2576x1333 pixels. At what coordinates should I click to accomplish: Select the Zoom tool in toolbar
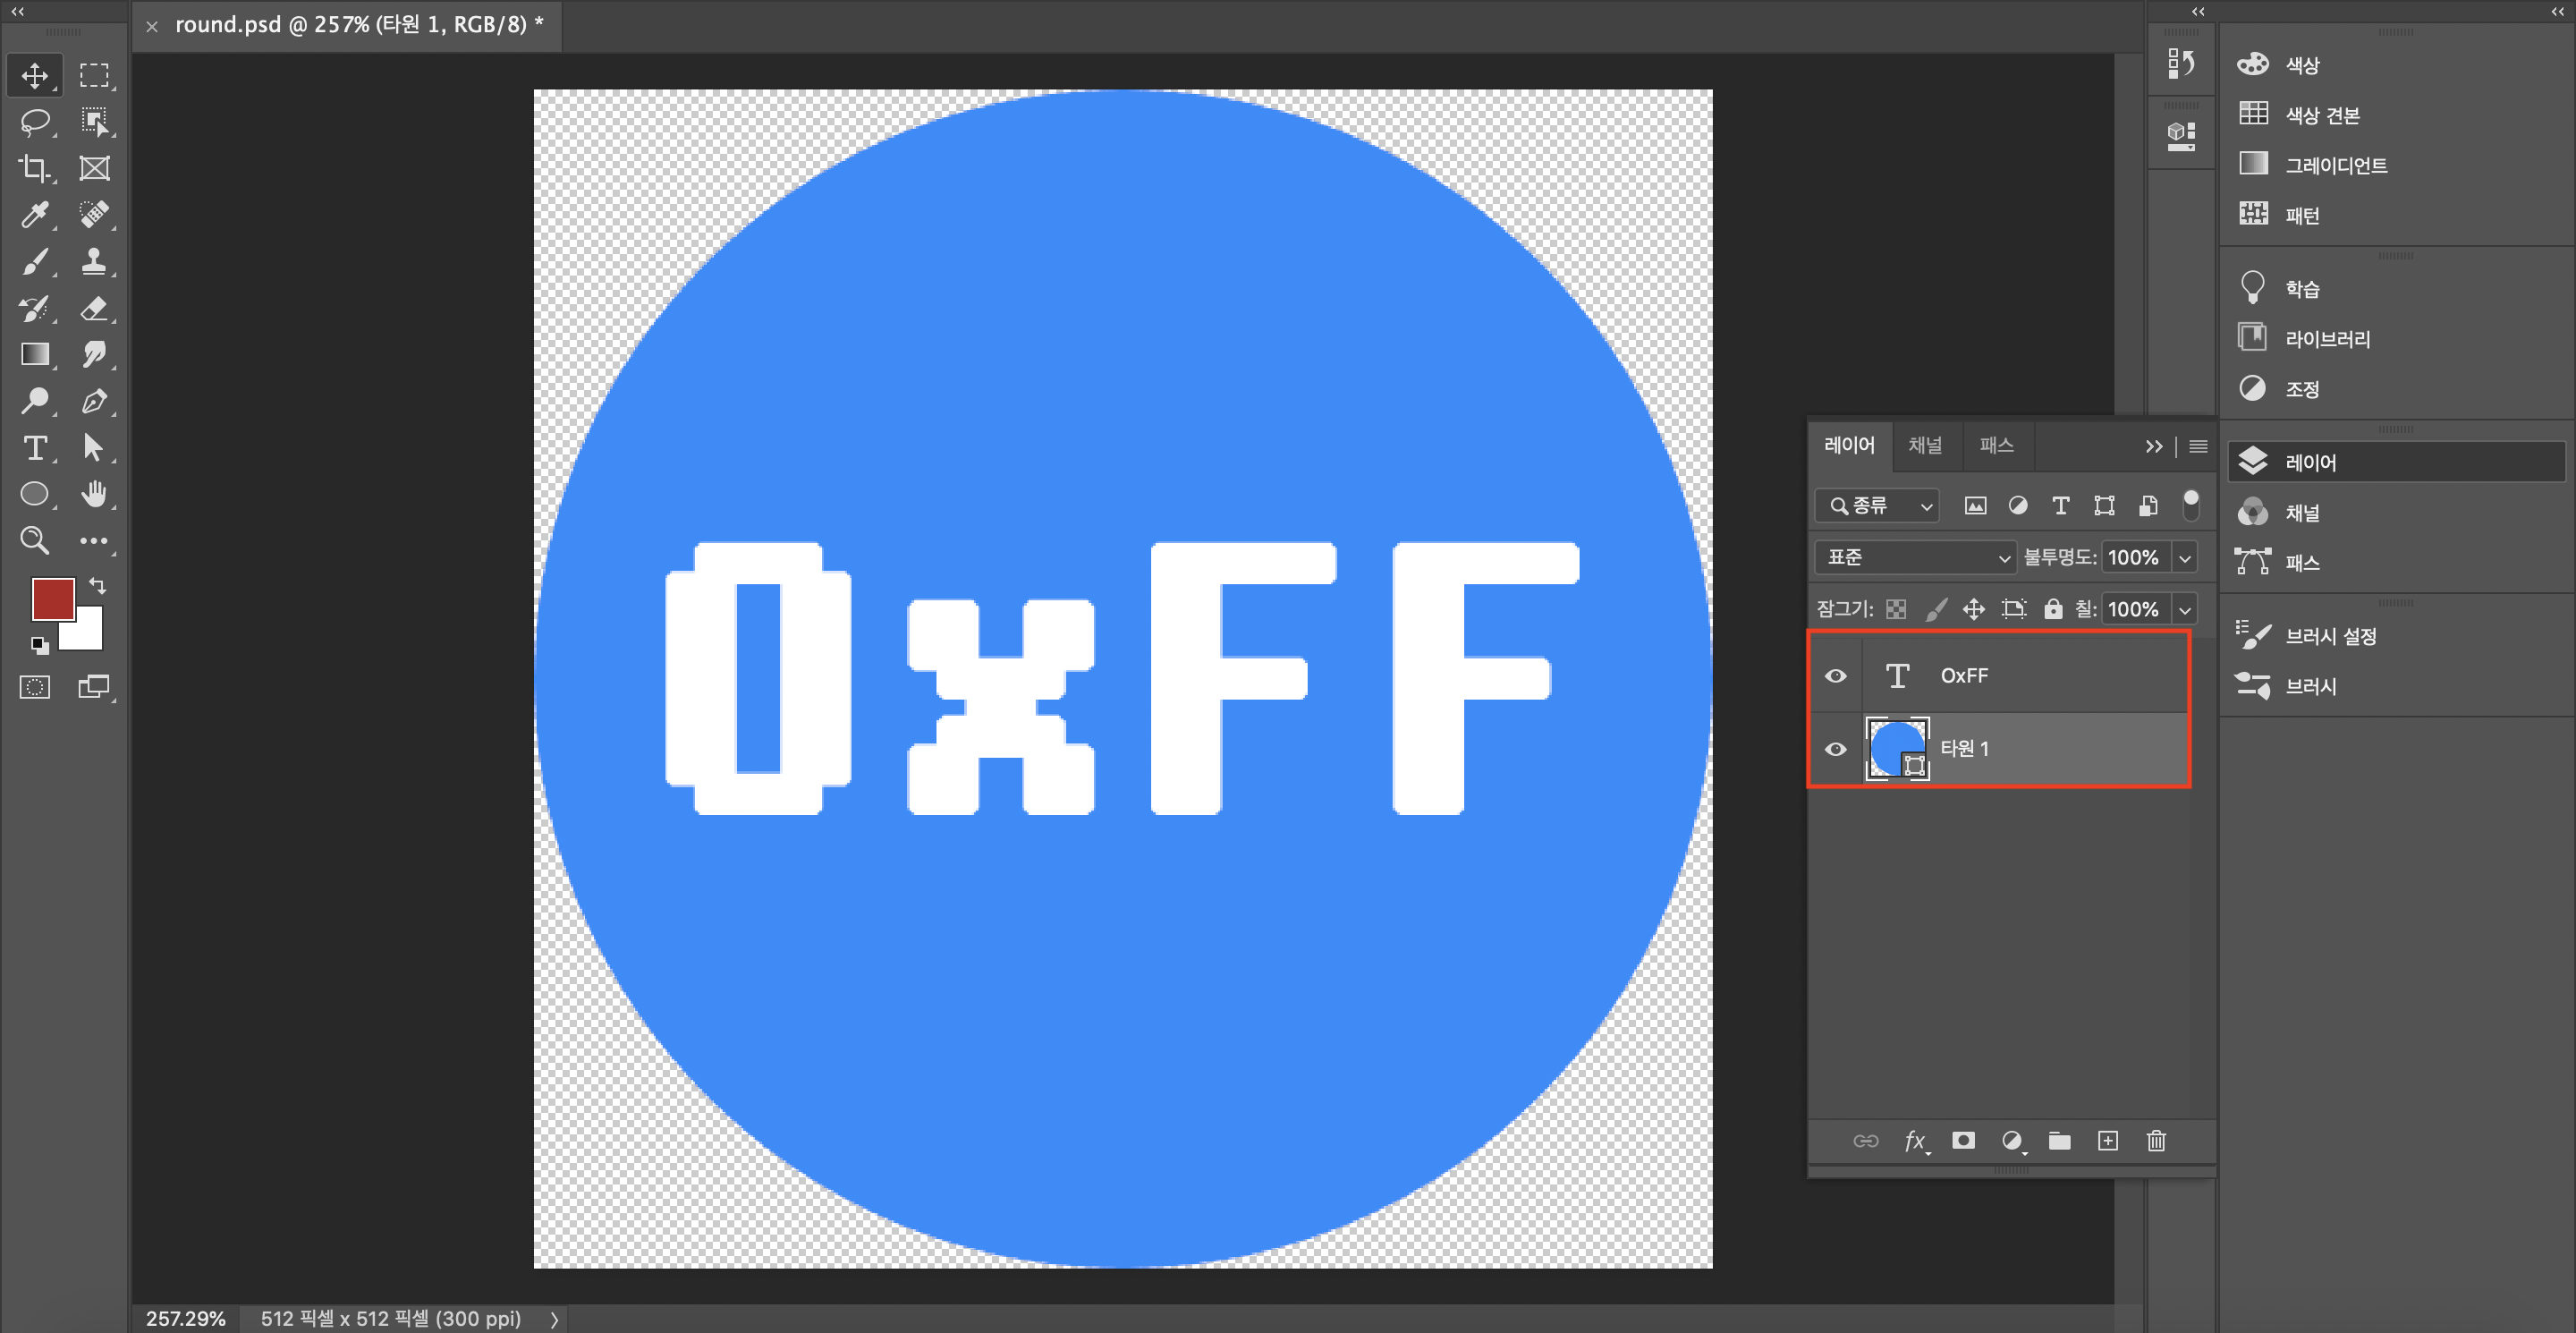click(x=35, y=540)
